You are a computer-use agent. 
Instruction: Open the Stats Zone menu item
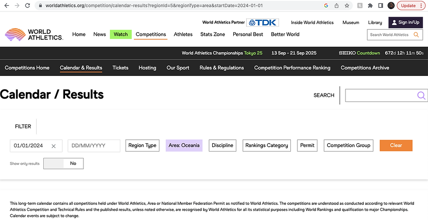(x=213, y=34)
